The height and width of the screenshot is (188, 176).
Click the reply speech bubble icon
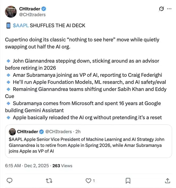pos(9,181)
